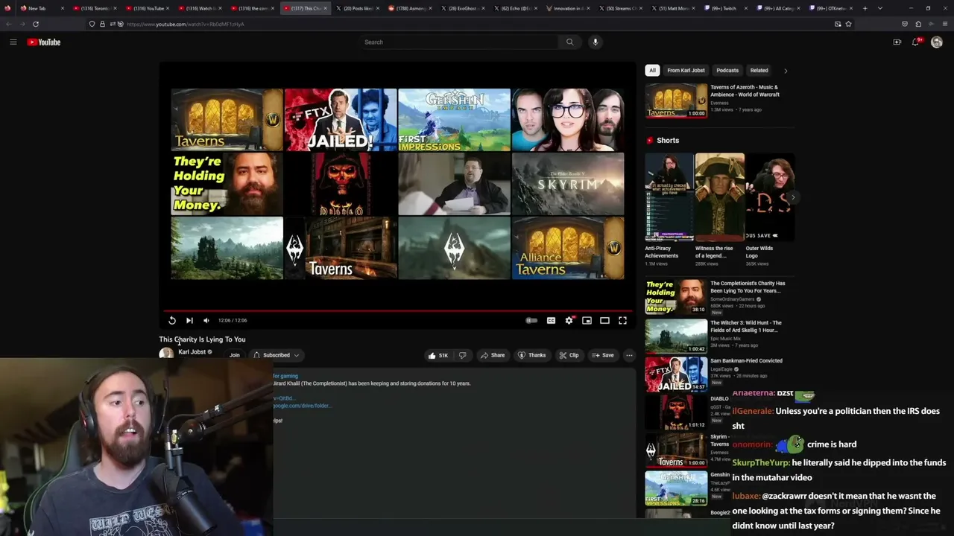Toggle the autoplay switch
Viewport: 954px width, 536px height.
tap(531, 320)
